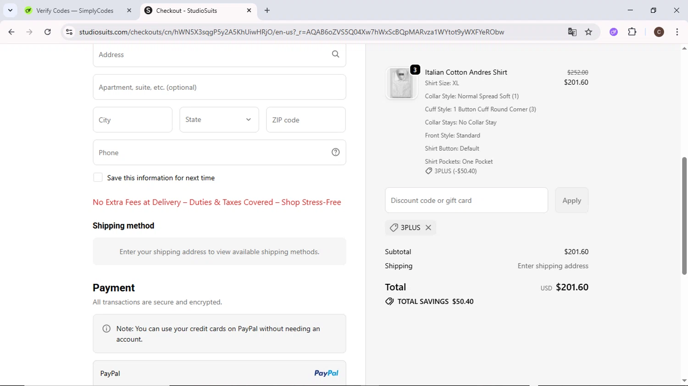Click the browser back arrow
Image resolution: width=688 pixels, height=386 pixels.
pos(11,32)
